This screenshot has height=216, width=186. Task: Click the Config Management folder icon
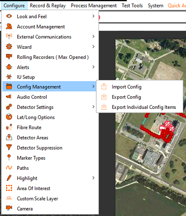(x=9, y=86)
